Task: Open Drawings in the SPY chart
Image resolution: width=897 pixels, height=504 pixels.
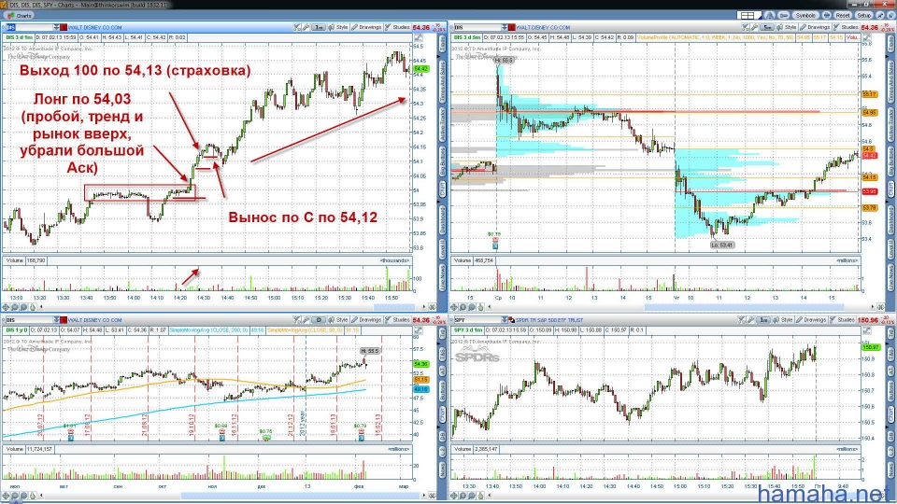Action: pos(812,320)
